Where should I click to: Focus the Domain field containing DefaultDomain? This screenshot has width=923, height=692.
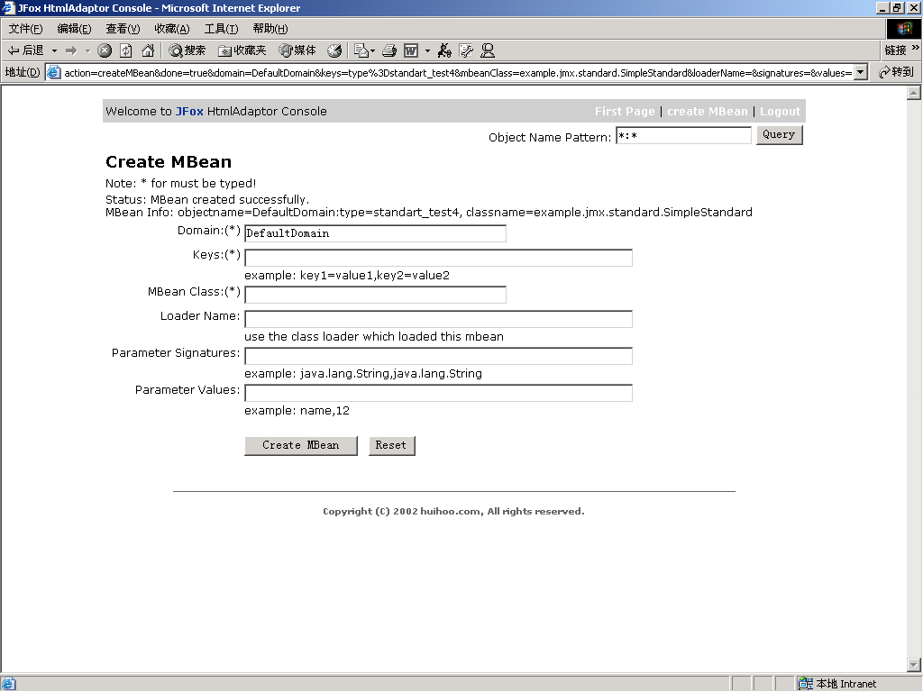click(x=376, y=233)
